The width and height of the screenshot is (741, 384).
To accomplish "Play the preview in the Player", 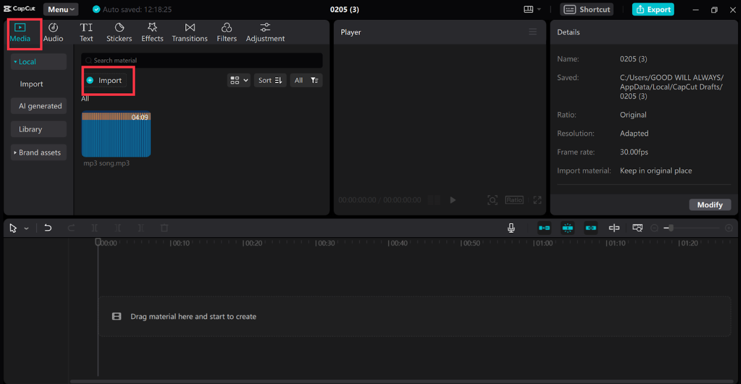I will click(x=452, y=200).
